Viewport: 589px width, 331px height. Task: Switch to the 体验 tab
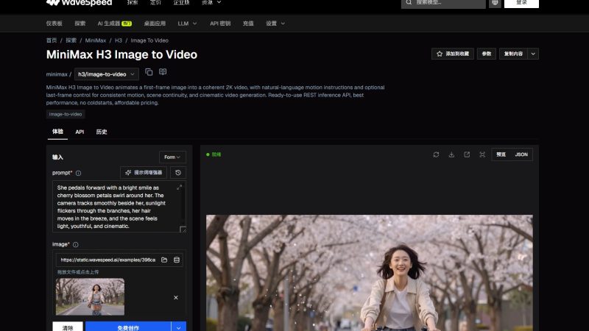click(x=57, y=132)
